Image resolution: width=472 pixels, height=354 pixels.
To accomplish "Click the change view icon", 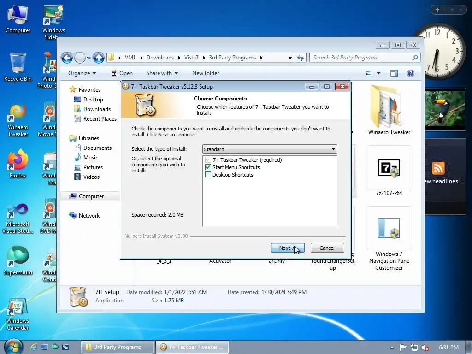I will pyautogui.click(x=369, y=73).
